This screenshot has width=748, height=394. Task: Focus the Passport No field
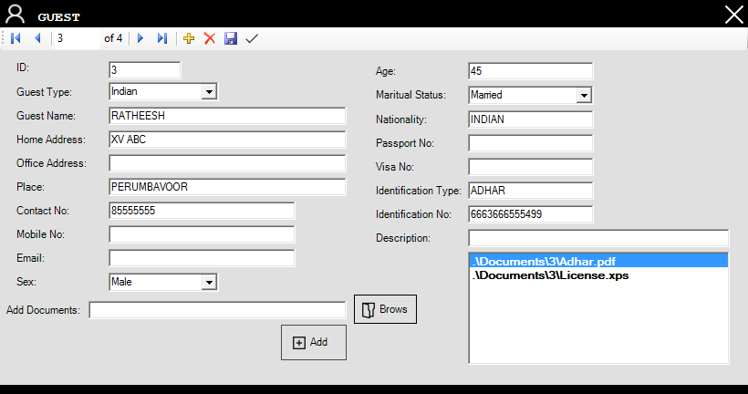point(530,143)
